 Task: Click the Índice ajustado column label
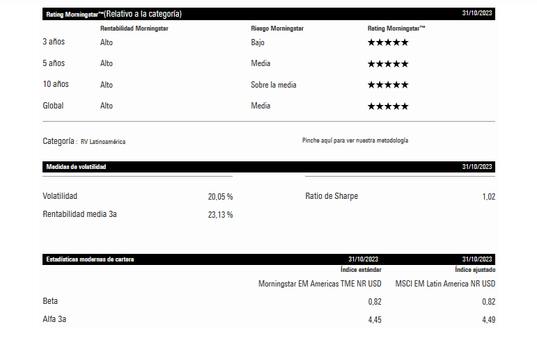475,270
